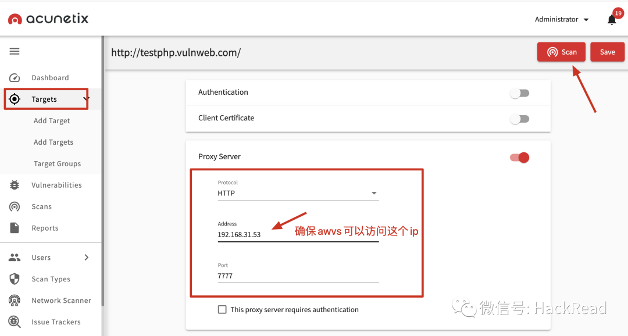Click the proxy Address input field
Image resolution: width=628 pixels, height=336 pixels.
coord(298,235)
